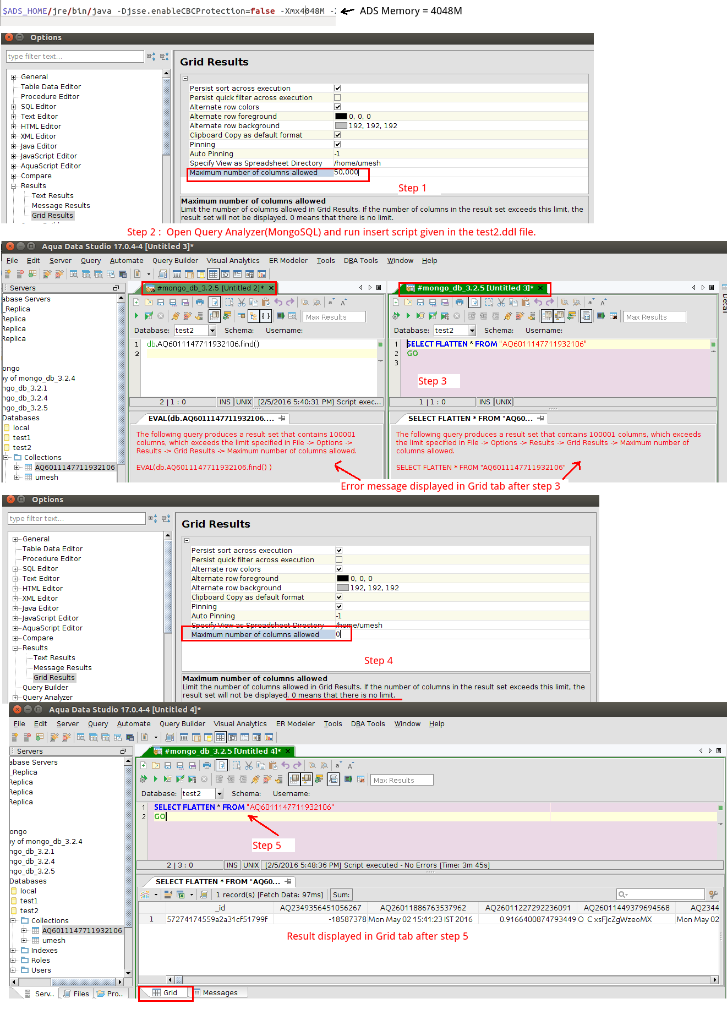Open the Database dropdown in Untitled 2 editor
The height and width of the screenshot is (1015, 727).
(212, 330)
